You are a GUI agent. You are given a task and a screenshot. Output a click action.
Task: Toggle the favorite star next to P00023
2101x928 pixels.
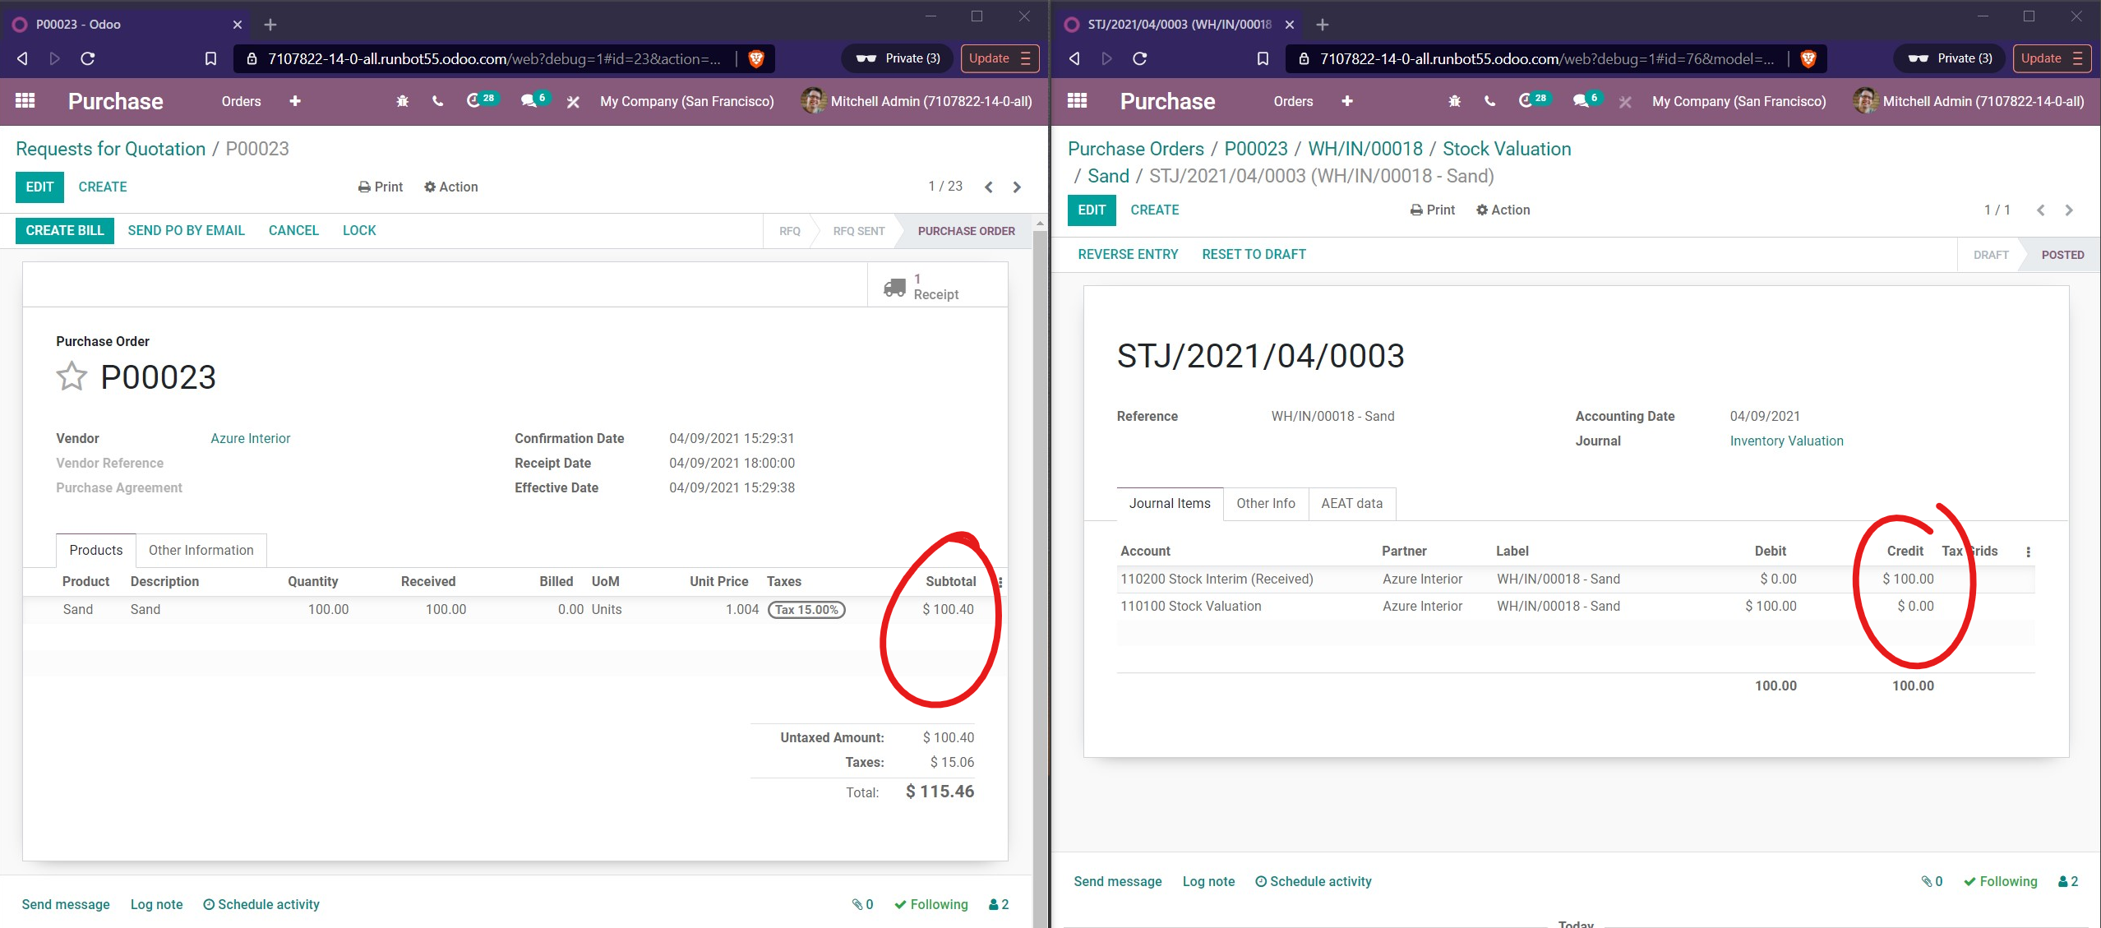coord(72,376)
